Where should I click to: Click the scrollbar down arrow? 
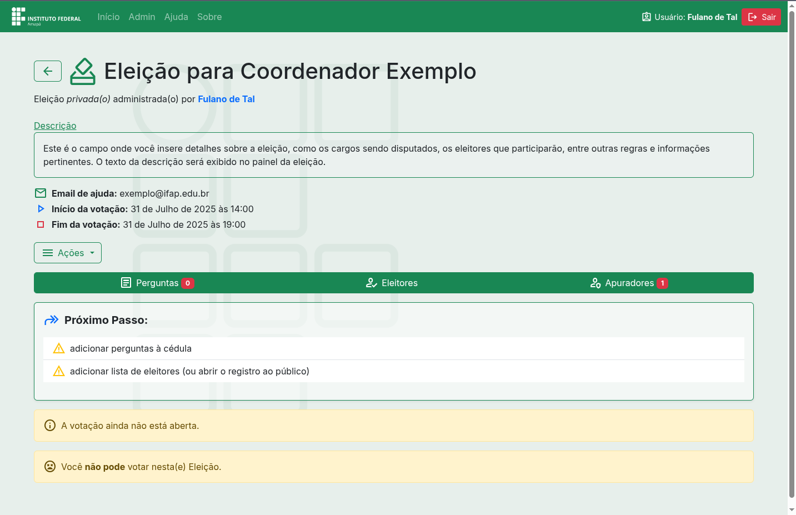792,509
